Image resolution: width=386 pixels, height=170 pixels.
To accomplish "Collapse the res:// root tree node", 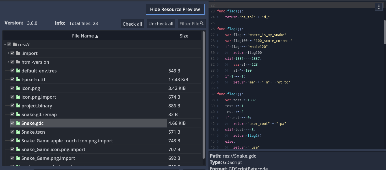I will pyautogui.click(x=5, y=45).
